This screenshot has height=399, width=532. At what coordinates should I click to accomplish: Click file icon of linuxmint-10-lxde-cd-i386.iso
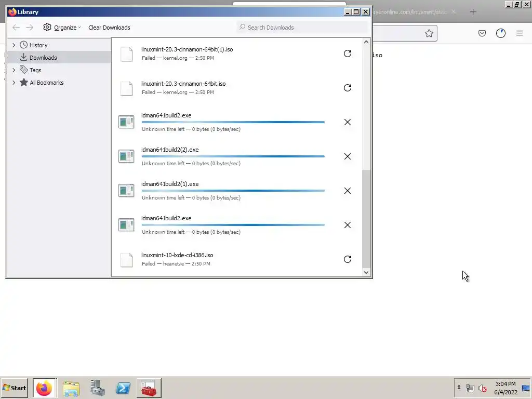(x=127, y=260)
